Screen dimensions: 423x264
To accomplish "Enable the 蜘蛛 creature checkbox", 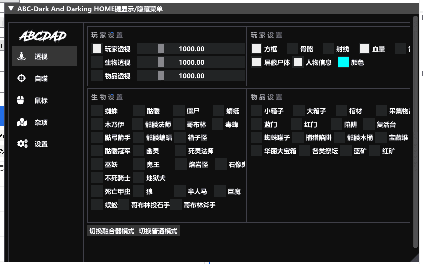I will point(97,111).
